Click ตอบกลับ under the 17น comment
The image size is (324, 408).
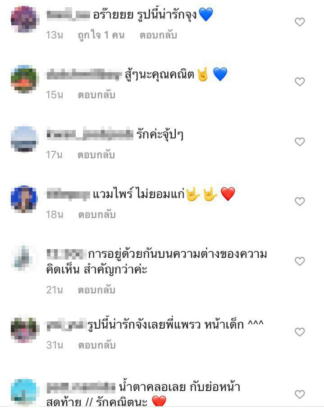pos(96,155)
